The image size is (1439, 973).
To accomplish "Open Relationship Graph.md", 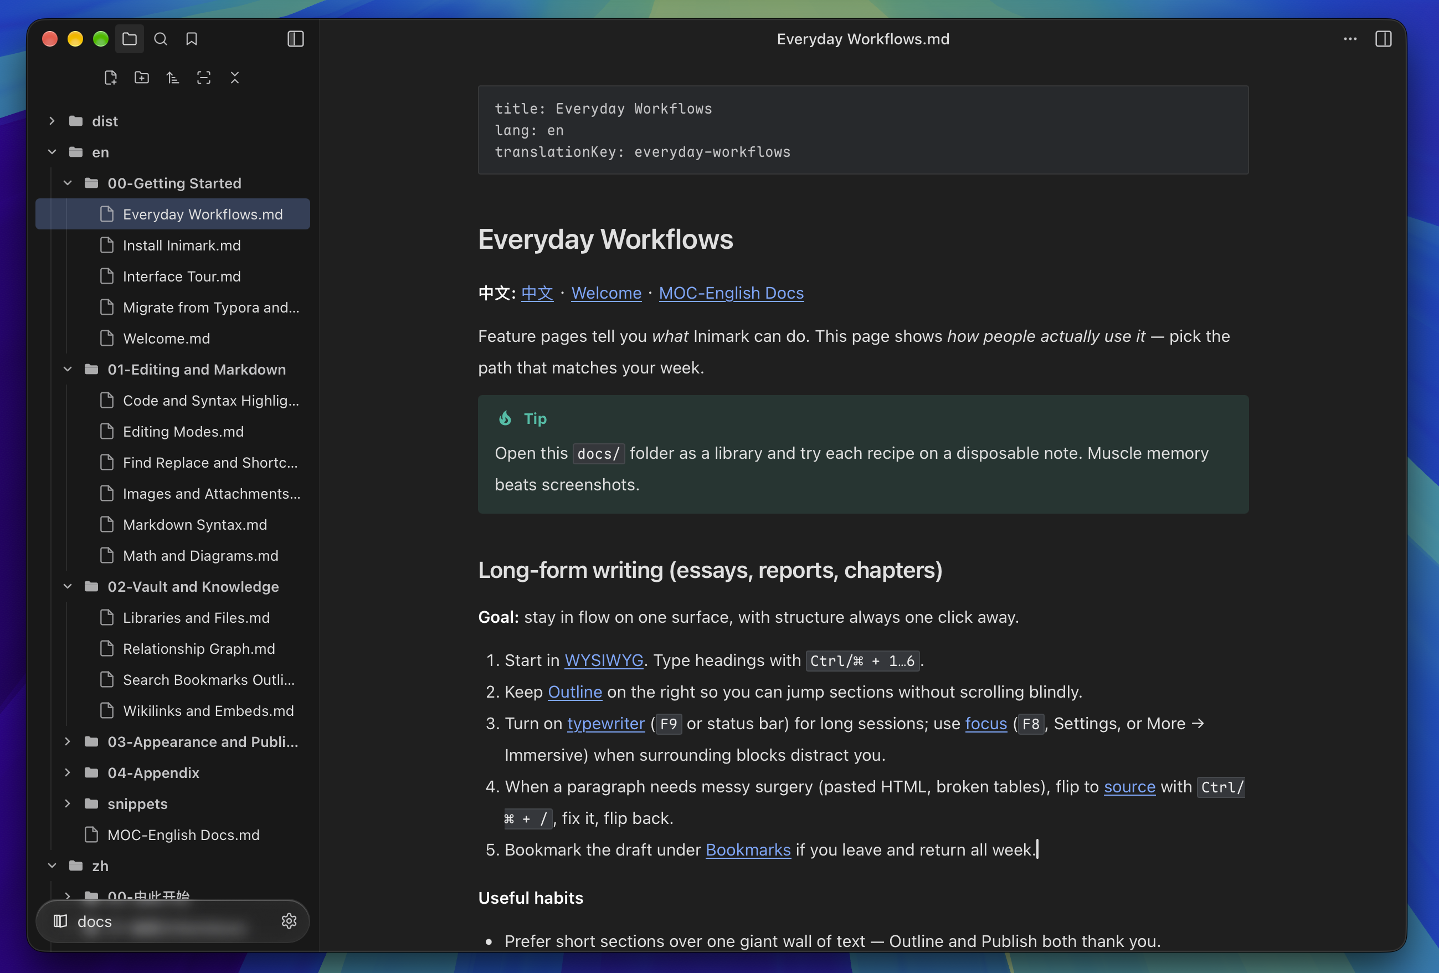I will coord(173,648).
